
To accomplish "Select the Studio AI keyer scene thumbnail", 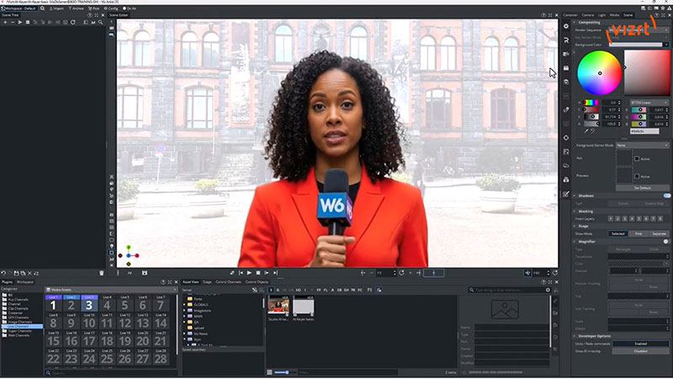I will pos(278,306).
